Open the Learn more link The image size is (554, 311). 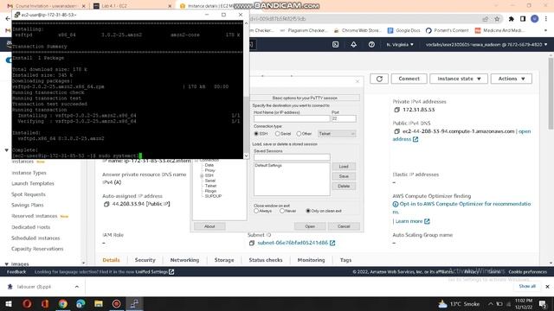(x=409, y=221)
